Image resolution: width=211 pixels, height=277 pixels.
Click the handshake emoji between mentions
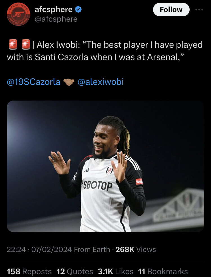click(x=69, y=82)
